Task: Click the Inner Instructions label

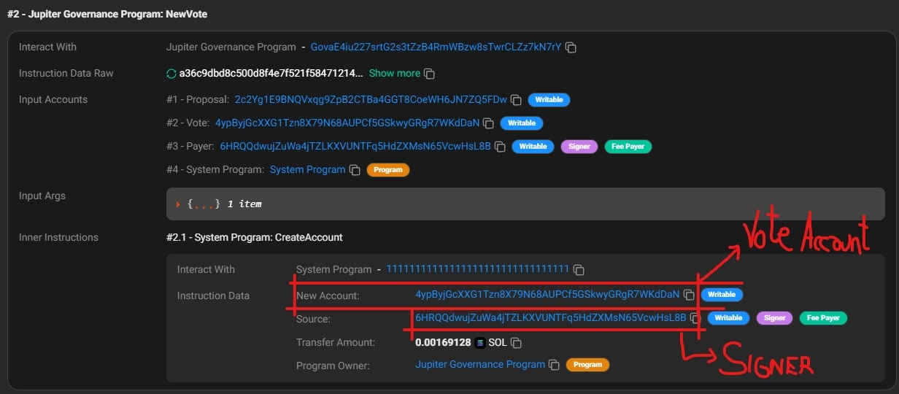Action: tap(58, 237)
